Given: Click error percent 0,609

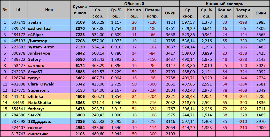Looking at the screenshot, I should [x=116, y=35].
